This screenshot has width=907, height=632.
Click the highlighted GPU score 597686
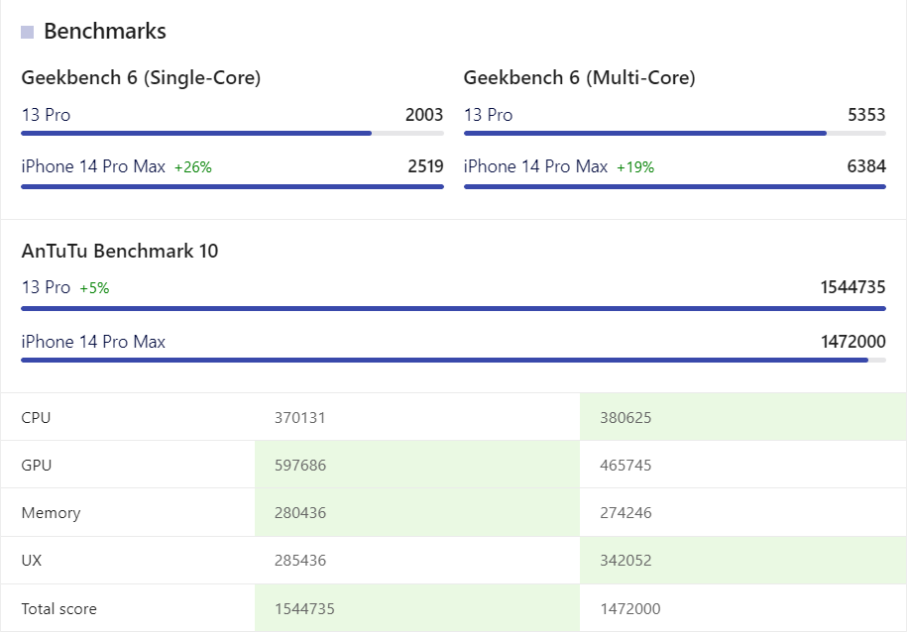[300, 466]
